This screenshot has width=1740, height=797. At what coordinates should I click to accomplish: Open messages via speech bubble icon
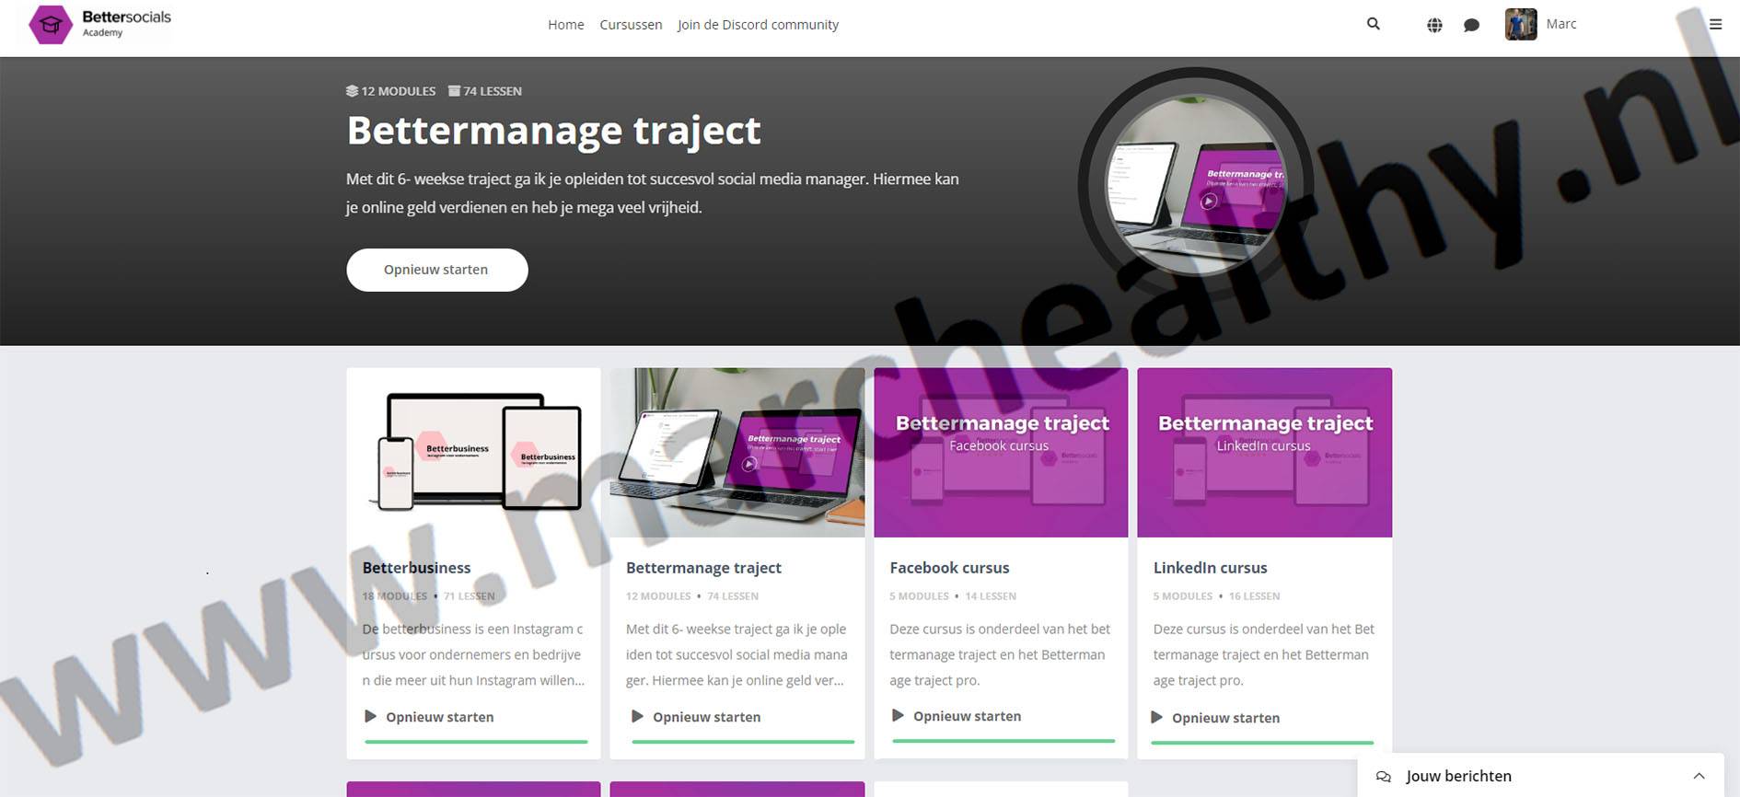pyautogui.click(x=1471, y=25)
